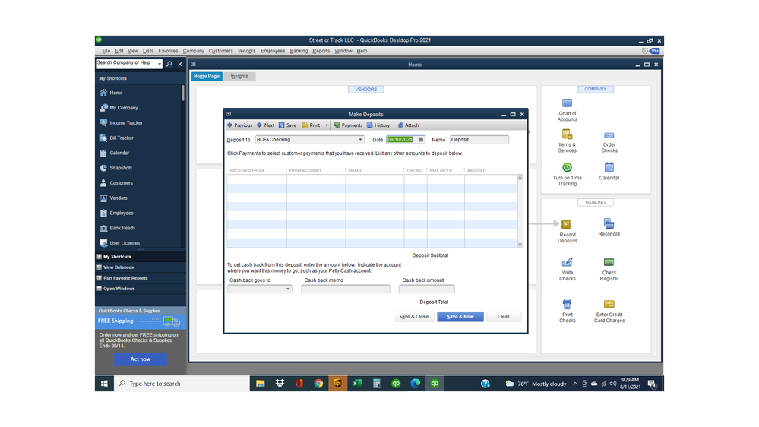Image resolution: width=759 pixels, height=427 pixels.
Task: Open Payments in Make Deposits toolbar
Action: 347,125
